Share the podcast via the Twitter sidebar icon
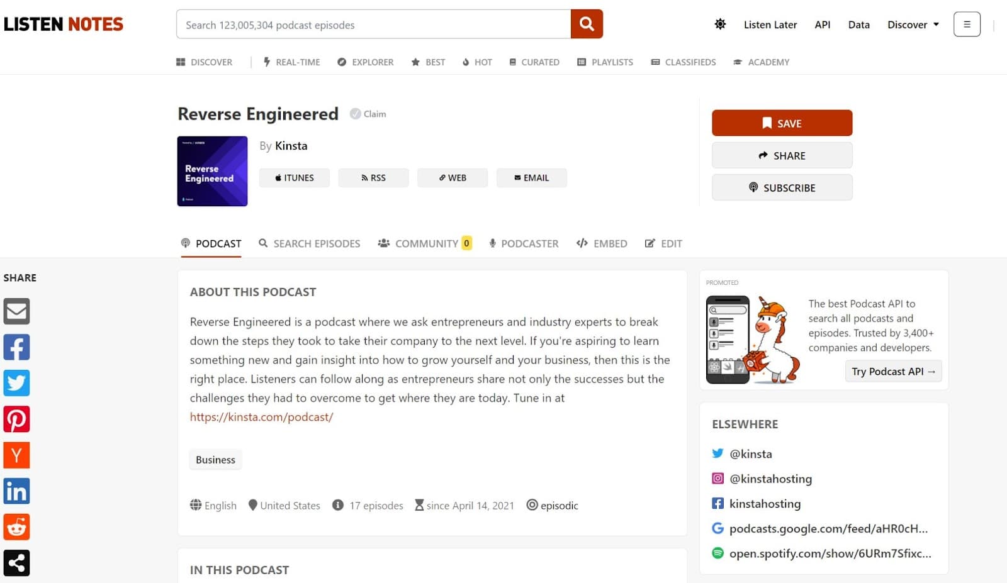The image size is (1007, 583). coord(16,382)
